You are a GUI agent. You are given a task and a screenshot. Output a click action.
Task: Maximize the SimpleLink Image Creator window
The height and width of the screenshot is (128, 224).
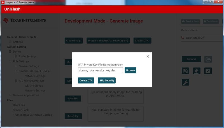coord(211,2)
